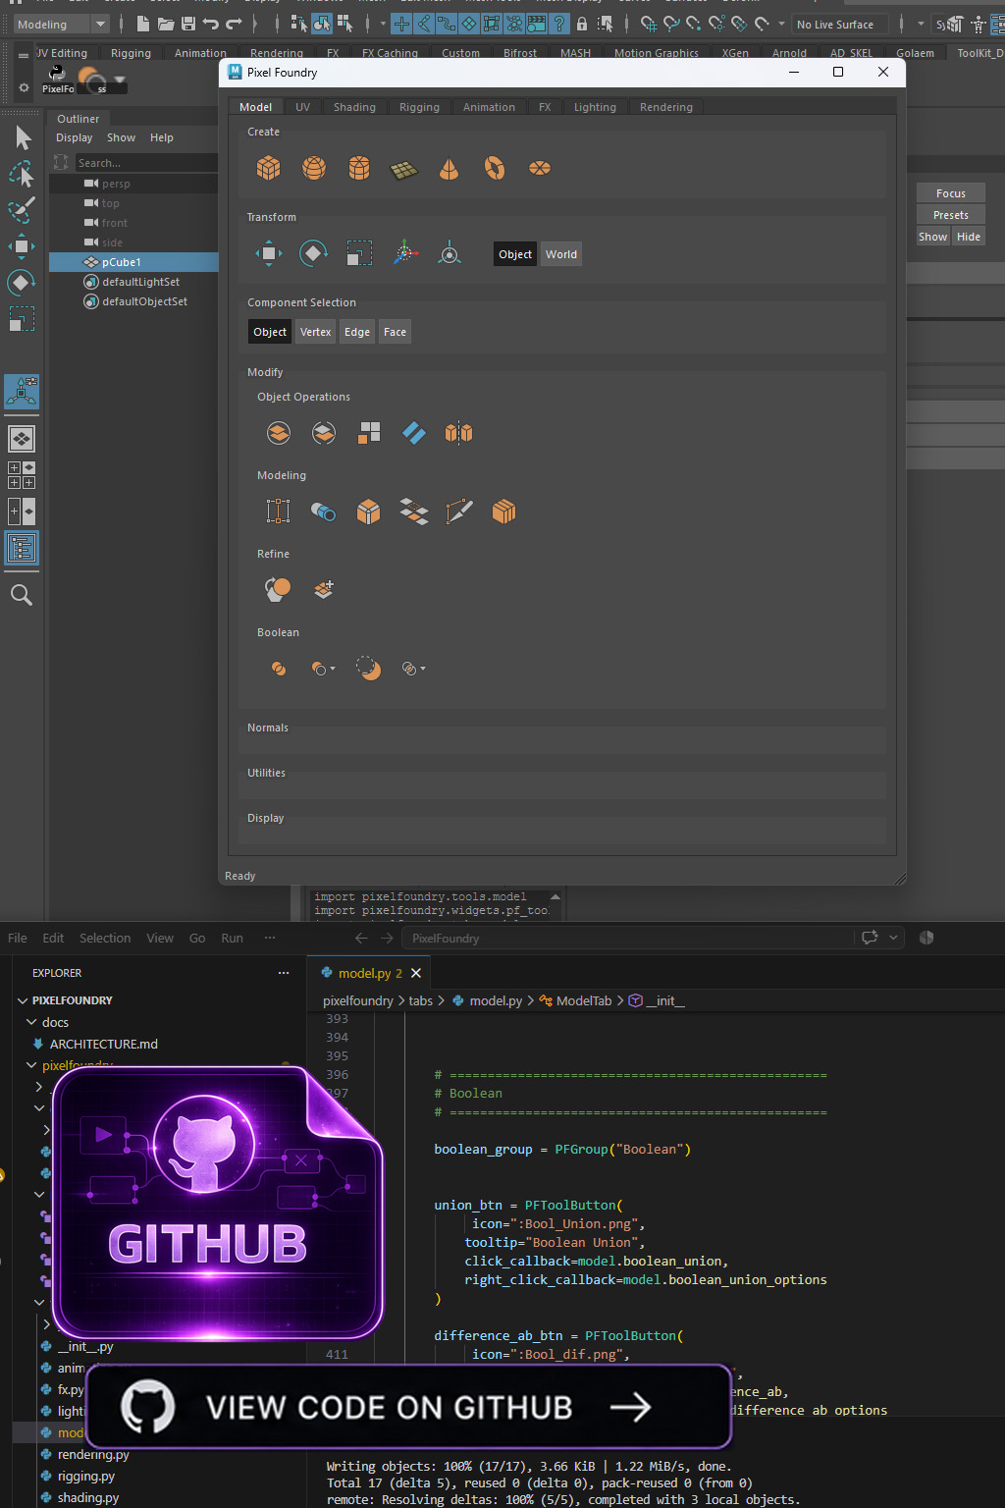Click the add divisions icon under Refine
Image resolution: width=1005 pixels, height=1508 pixels.
pyautogui.click(x=324, y=589)
